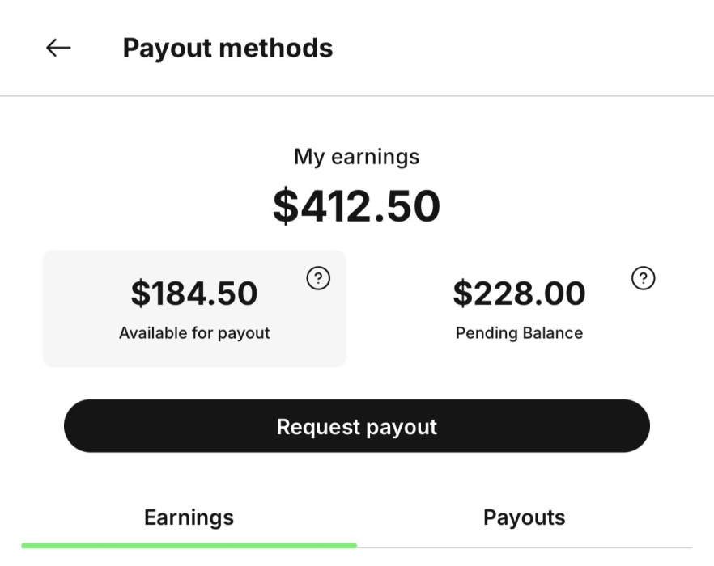This screenshot has width=714, height=566.
Task: Click the Available for payout label
Action: (194, 333)
